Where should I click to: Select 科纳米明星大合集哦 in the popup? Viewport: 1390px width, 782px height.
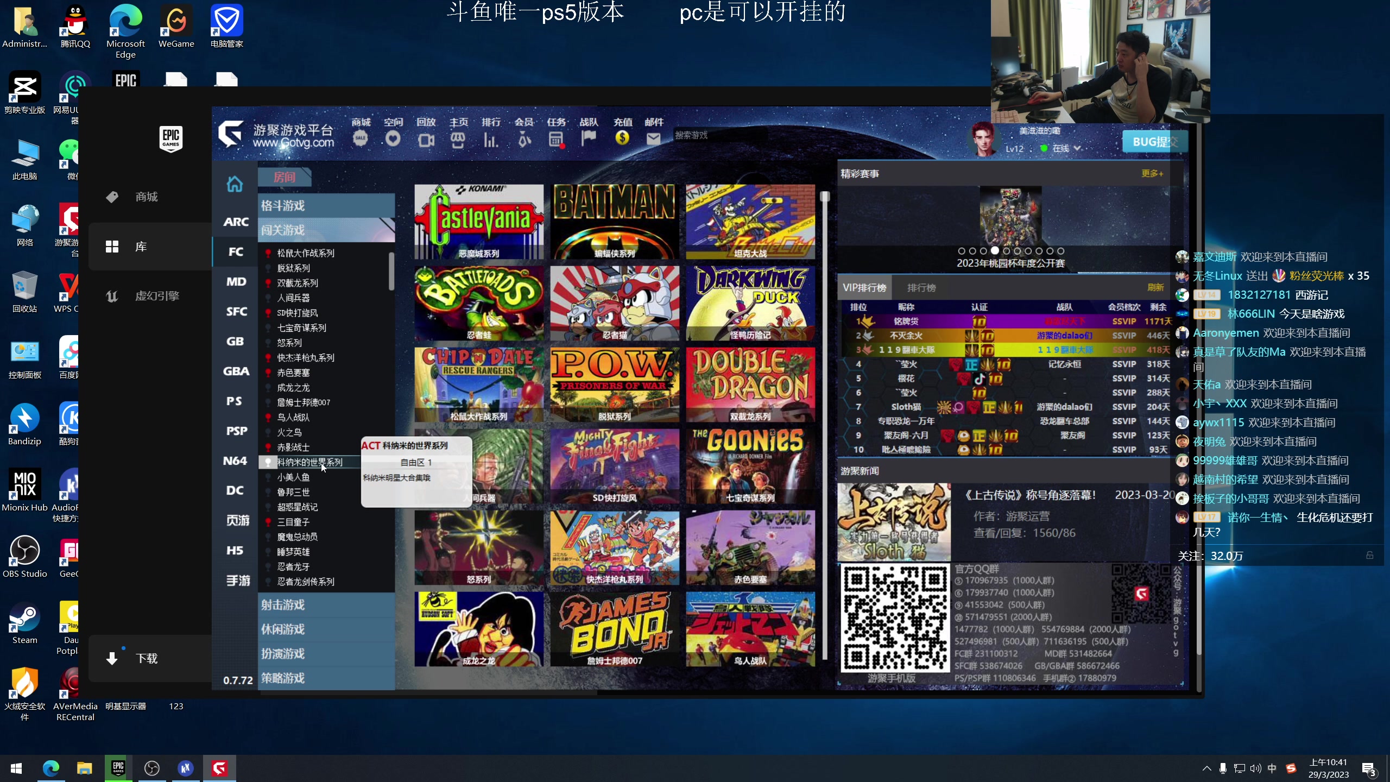click(396, 477)
